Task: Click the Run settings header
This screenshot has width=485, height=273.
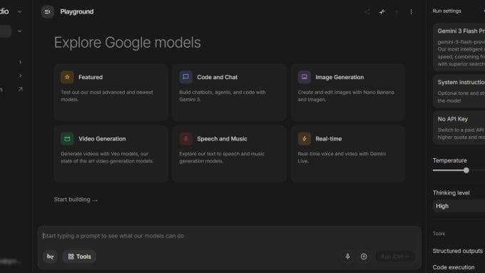Action: (x=446, y=11)
